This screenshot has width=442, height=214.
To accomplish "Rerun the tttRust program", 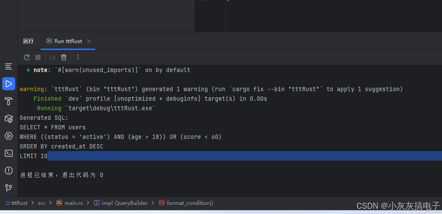I will 27,57.
